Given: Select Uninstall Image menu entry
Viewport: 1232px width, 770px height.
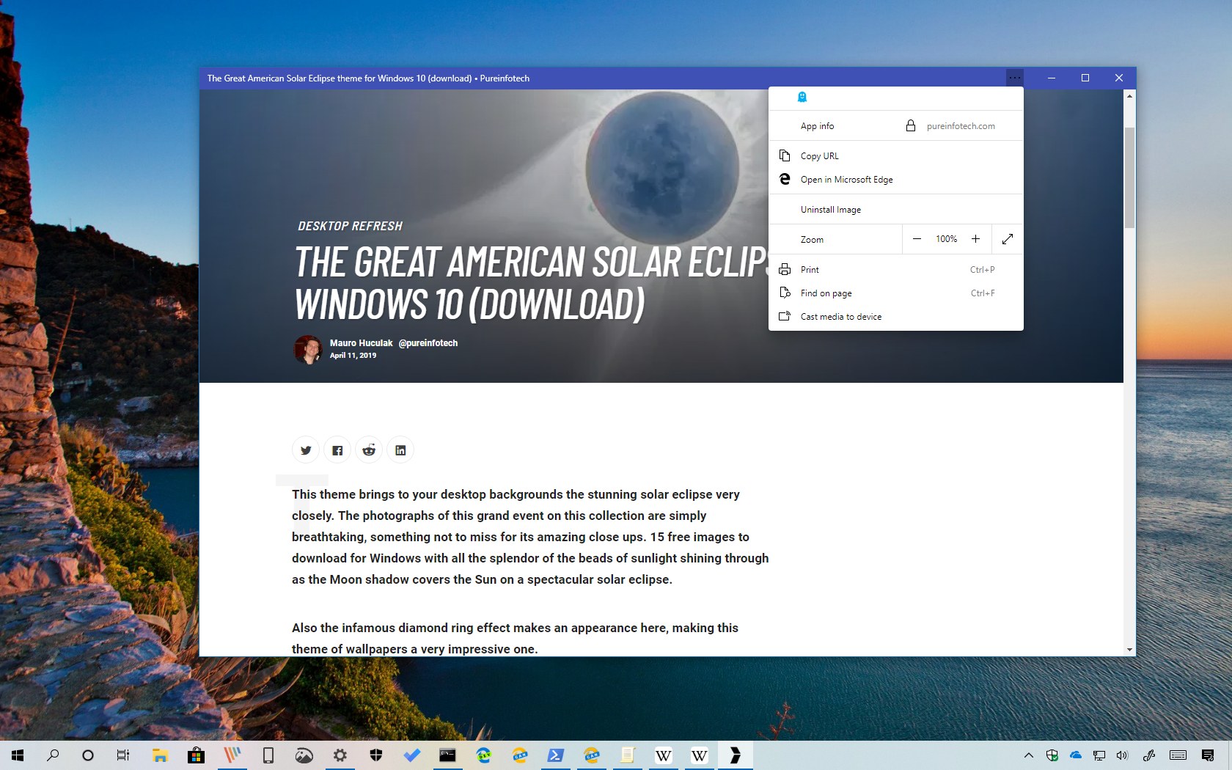Looking at the screenshot, I should [896, 209].
